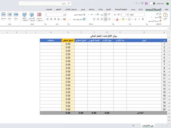Image resolution: width=171 pixels, height=128 pixels.
Task: Click the Delete cells (حذف) icon
Action: point(9,16)
